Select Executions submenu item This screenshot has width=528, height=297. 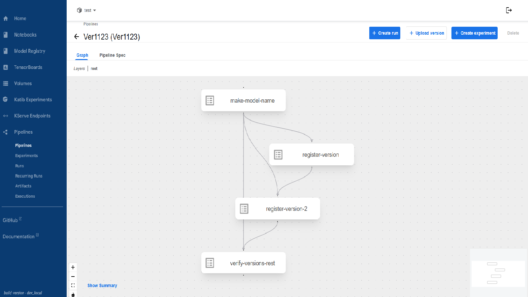coord(25,196)
